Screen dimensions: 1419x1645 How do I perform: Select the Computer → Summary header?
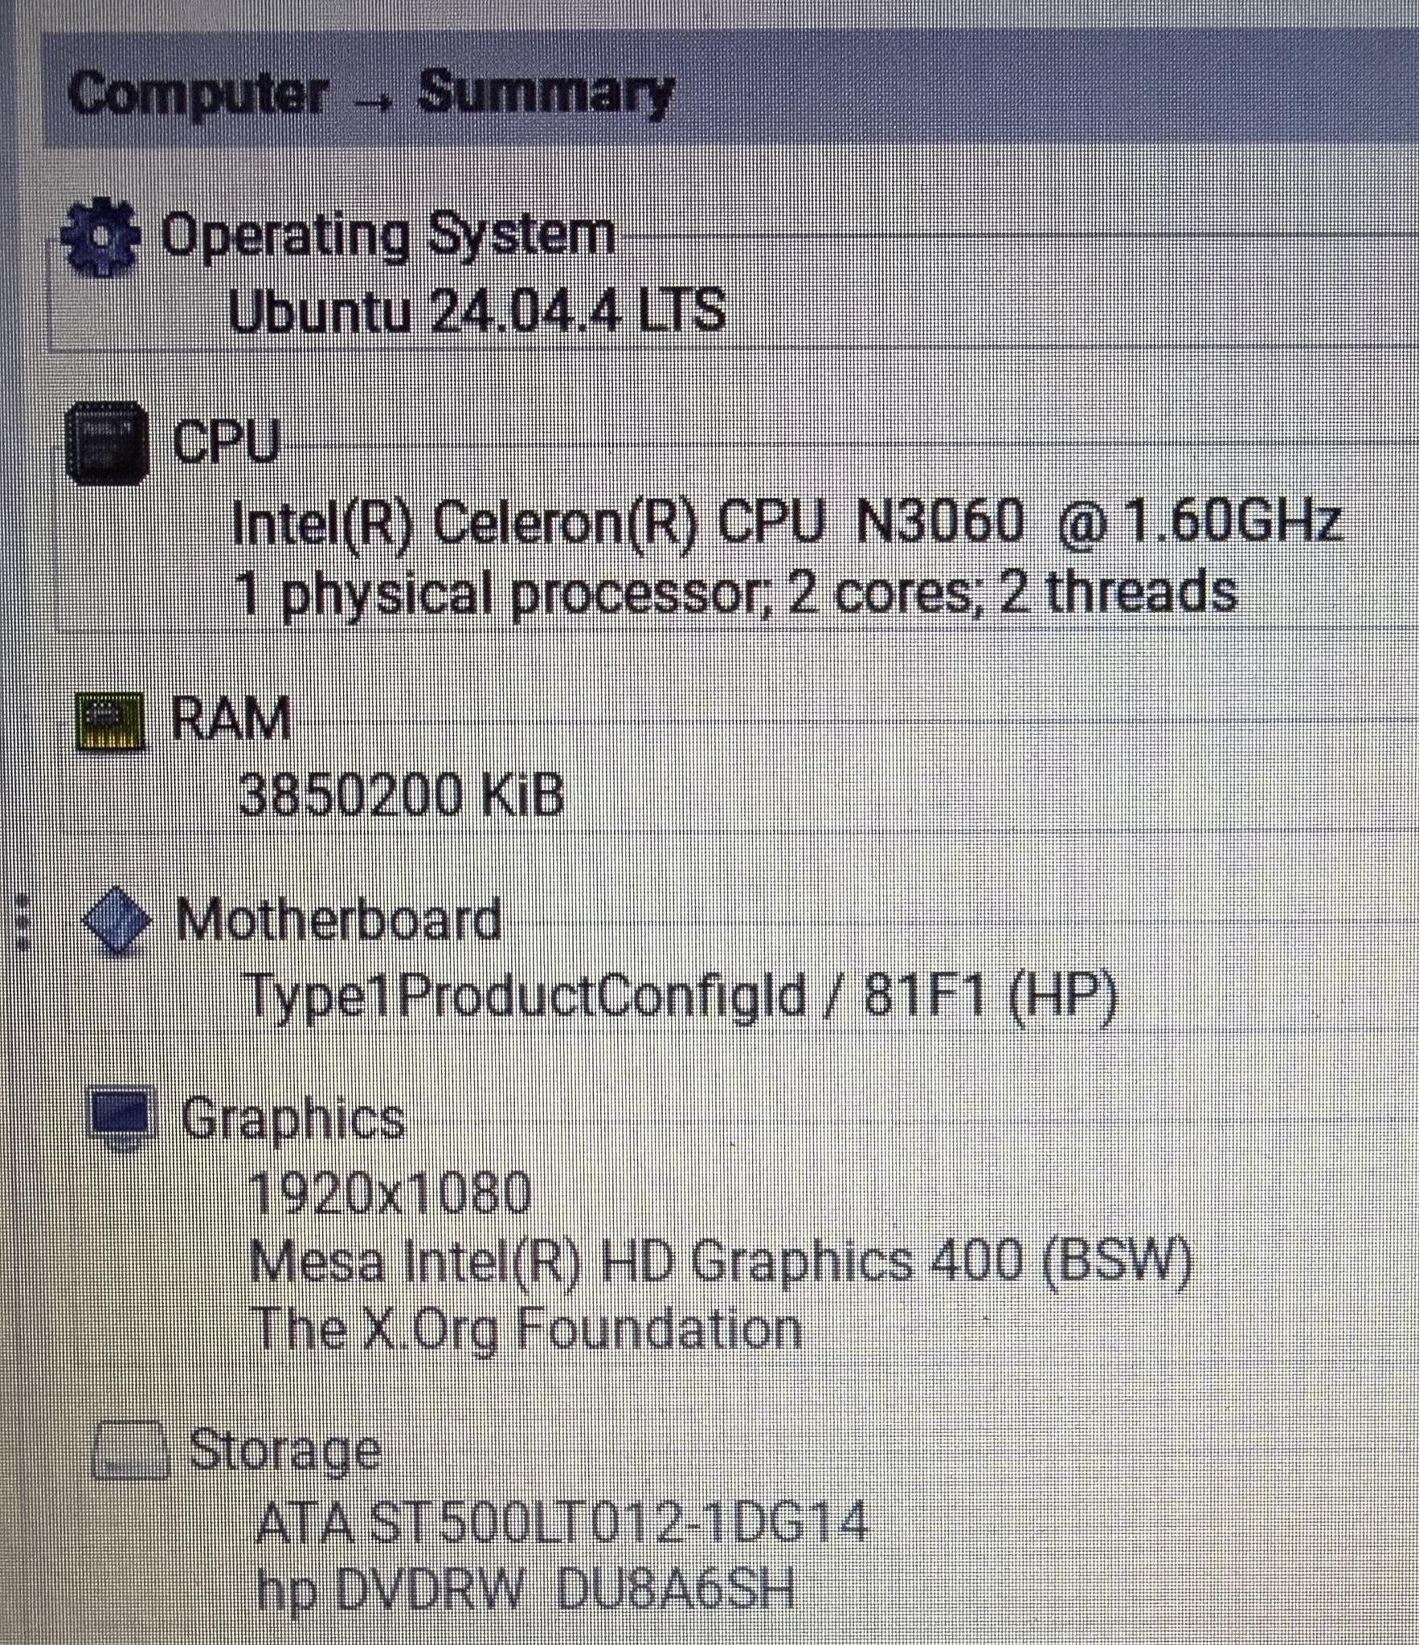370,94
